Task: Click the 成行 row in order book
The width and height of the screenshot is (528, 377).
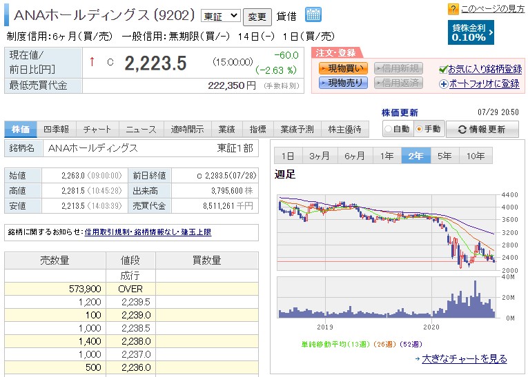Action: click(131, 276)
